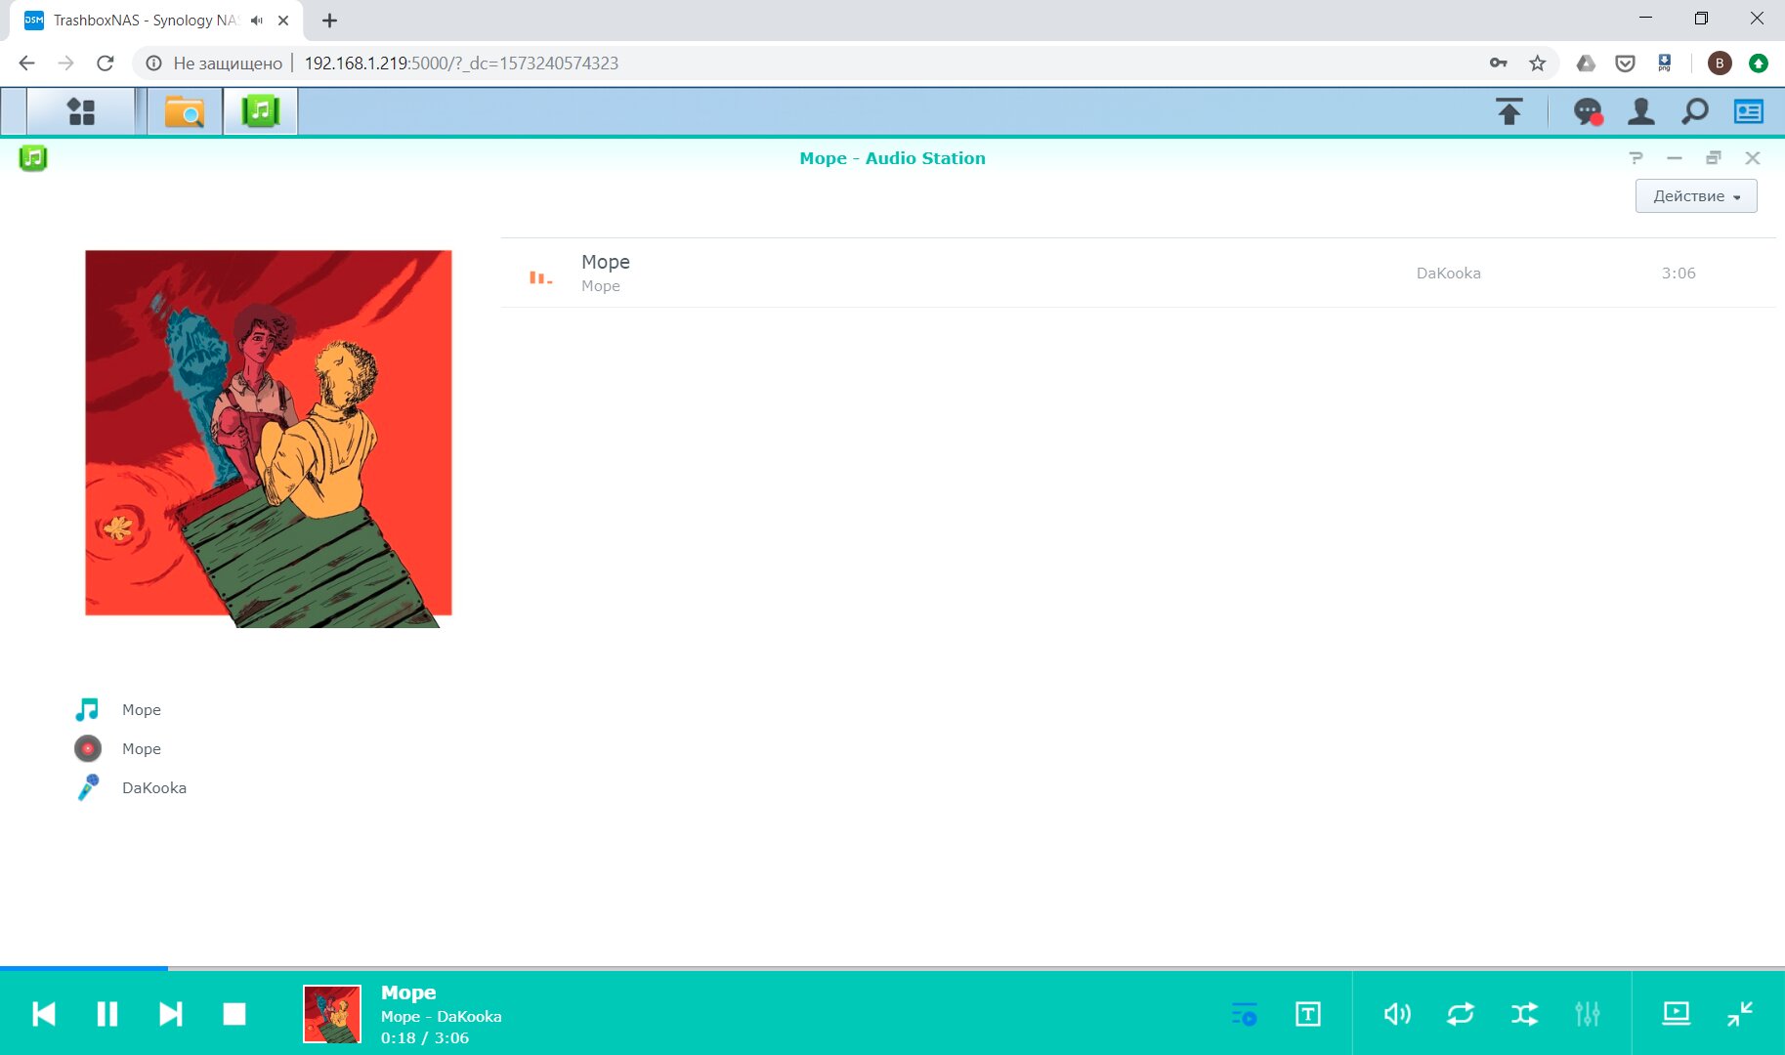Bookmark this page with the star icon
The width and height of the screenshot is (1785, 1055).
point(1538,63)
